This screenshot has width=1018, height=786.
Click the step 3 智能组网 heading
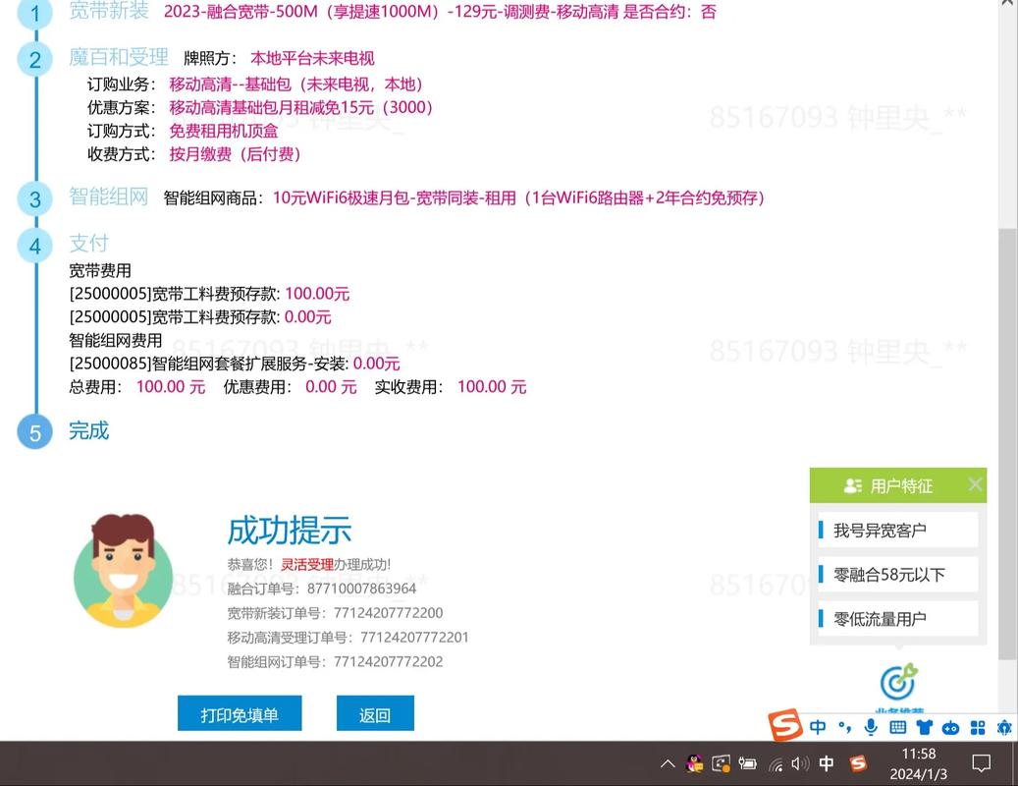(x=109, y=196)
